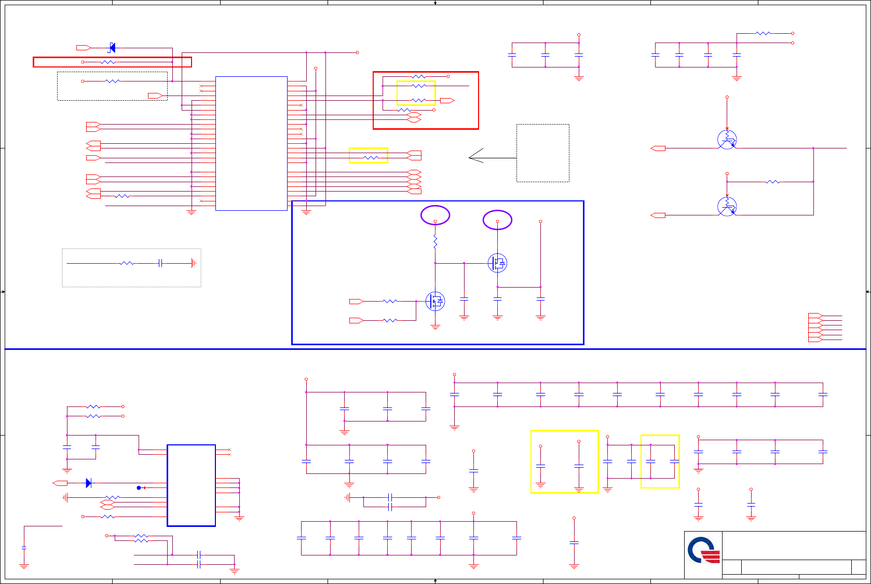Select the blue-outlined IC component body
Viewport: 871px width, 584px height.
click(x=191, y=485)
